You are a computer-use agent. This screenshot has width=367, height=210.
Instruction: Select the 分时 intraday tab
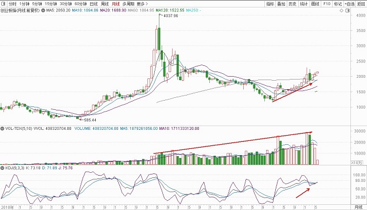(12, 4)
